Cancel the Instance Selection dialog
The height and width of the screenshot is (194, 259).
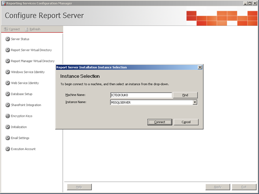click(x=186, y=122)
